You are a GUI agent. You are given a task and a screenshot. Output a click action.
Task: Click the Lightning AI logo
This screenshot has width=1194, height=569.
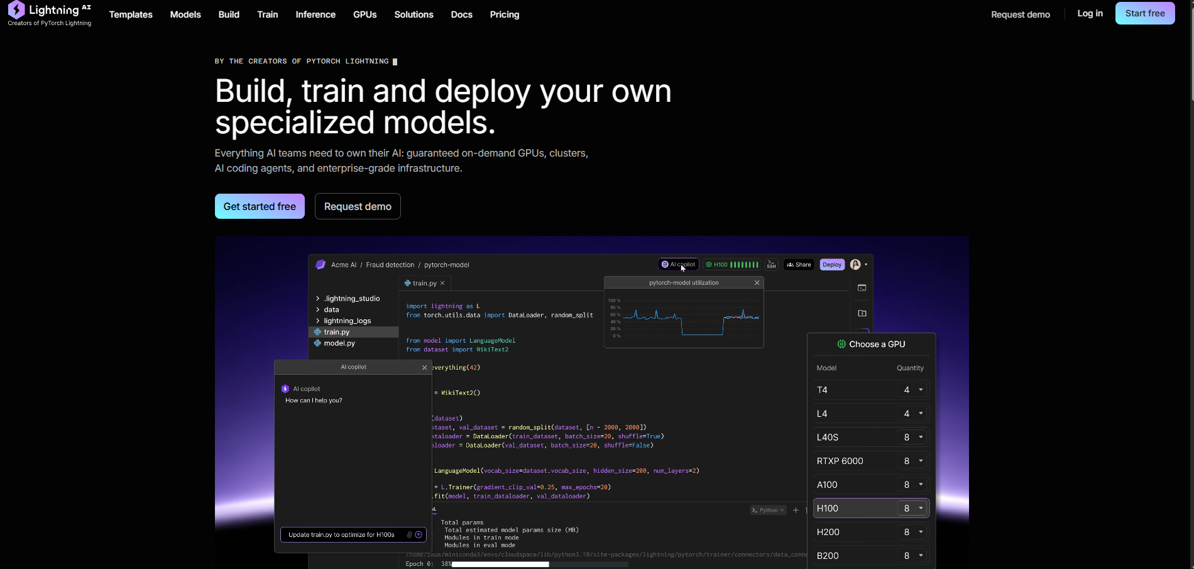point(50,14)
